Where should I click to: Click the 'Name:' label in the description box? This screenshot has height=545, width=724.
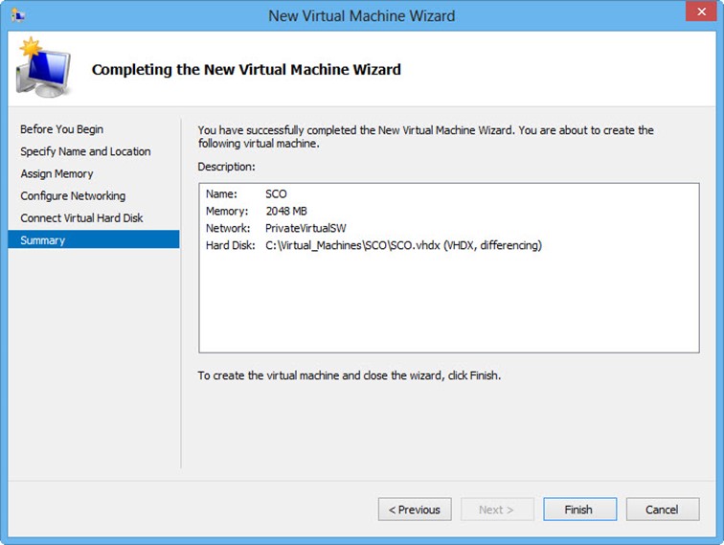click(221, 194)
